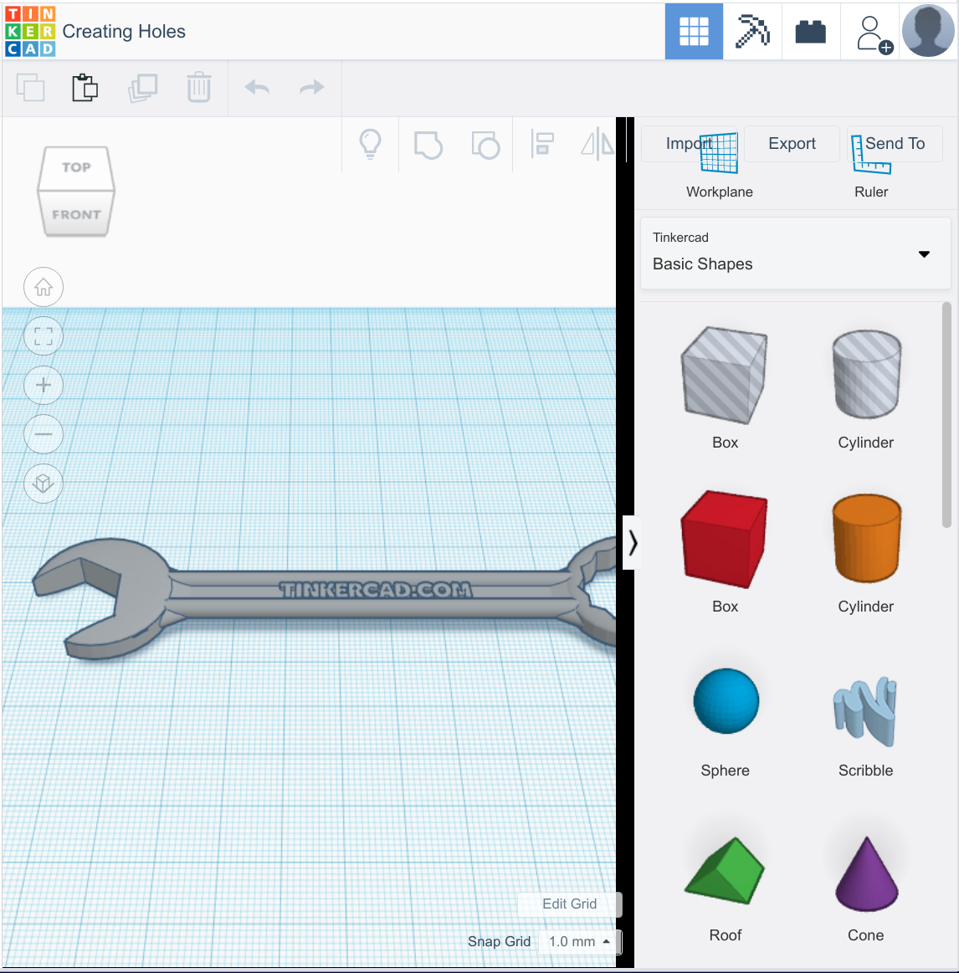Viewport: 959px width, 973px height.
Task: Click the Ungroup shapes icon
Action: (485, 146)
